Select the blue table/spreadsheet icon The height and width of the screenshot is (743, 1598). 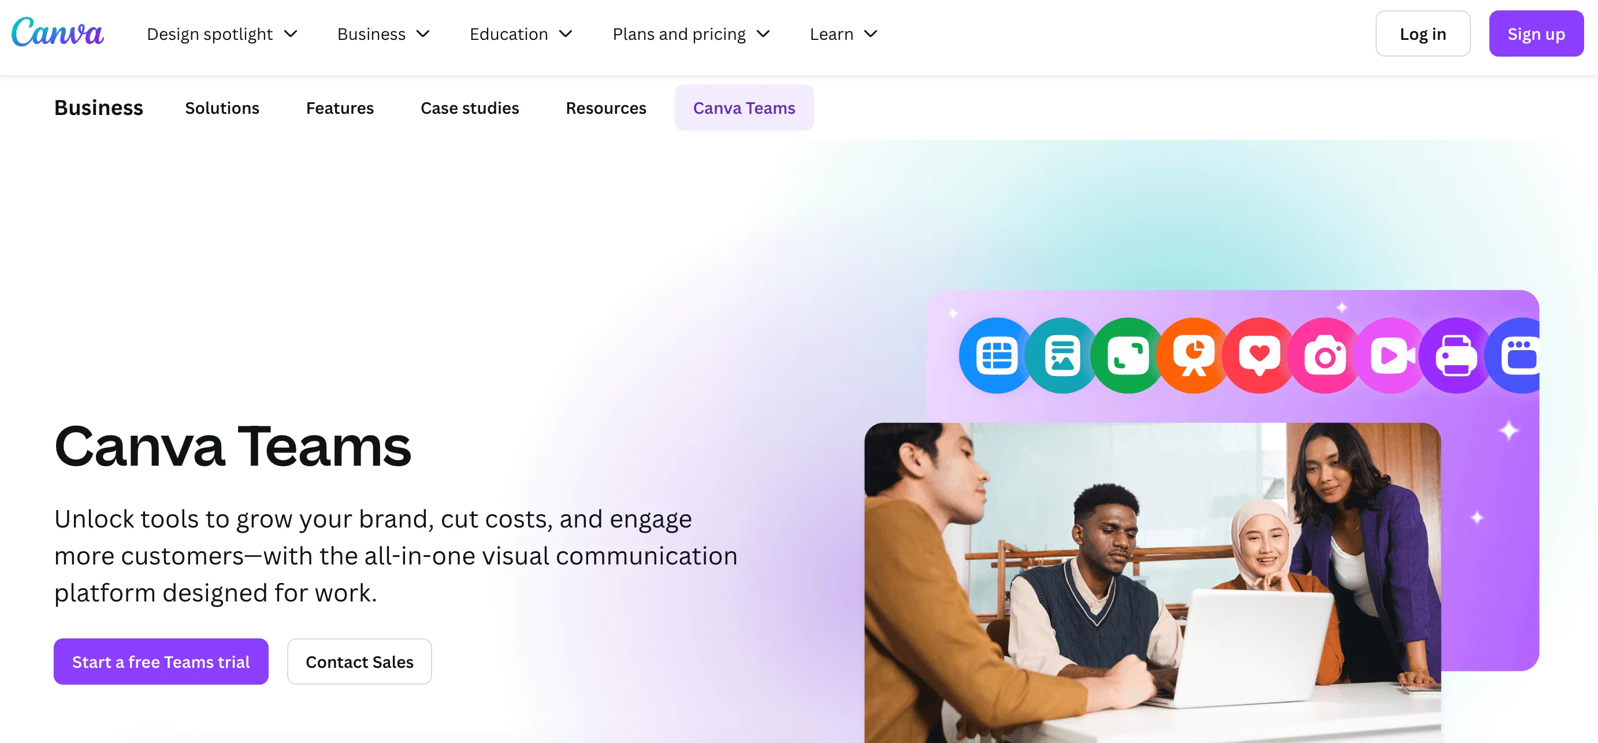[995, 355]
